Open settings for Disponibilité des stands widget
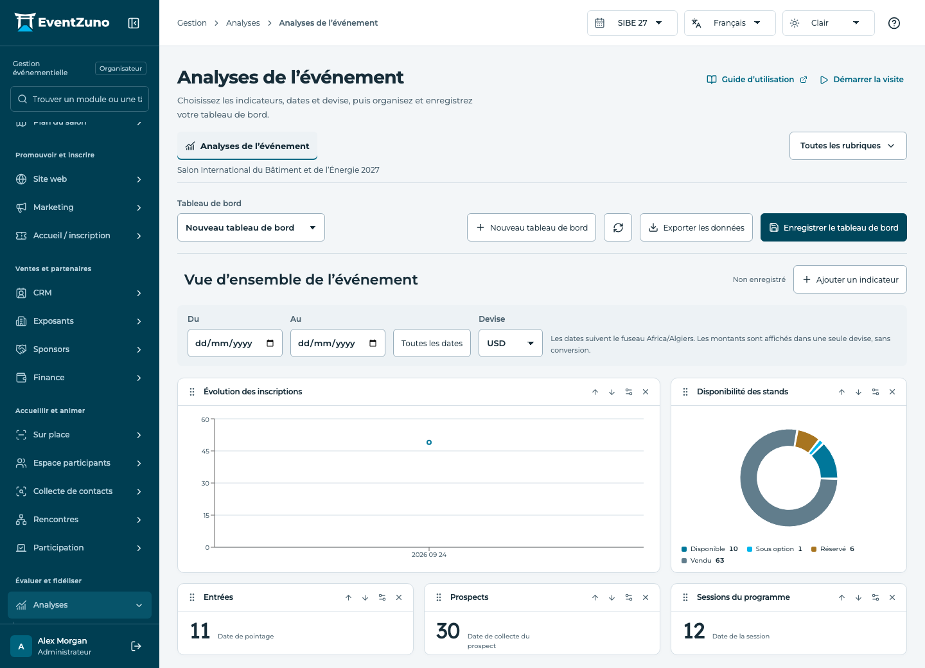 coord(876,392)
